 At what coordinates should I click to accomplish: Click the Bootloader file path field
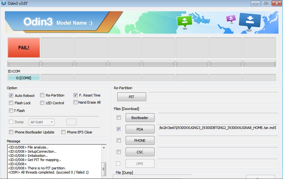(218, 118)
